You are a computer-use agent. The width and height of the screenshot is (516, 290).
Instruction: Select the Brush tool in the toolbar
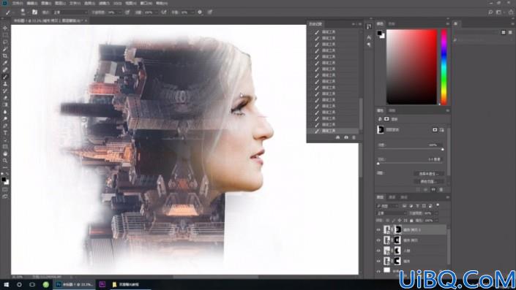tap(5, 77)
